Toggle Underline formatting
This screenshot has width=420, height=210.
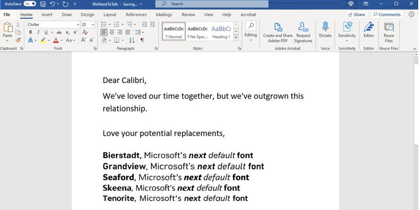(x=46, y=32)
